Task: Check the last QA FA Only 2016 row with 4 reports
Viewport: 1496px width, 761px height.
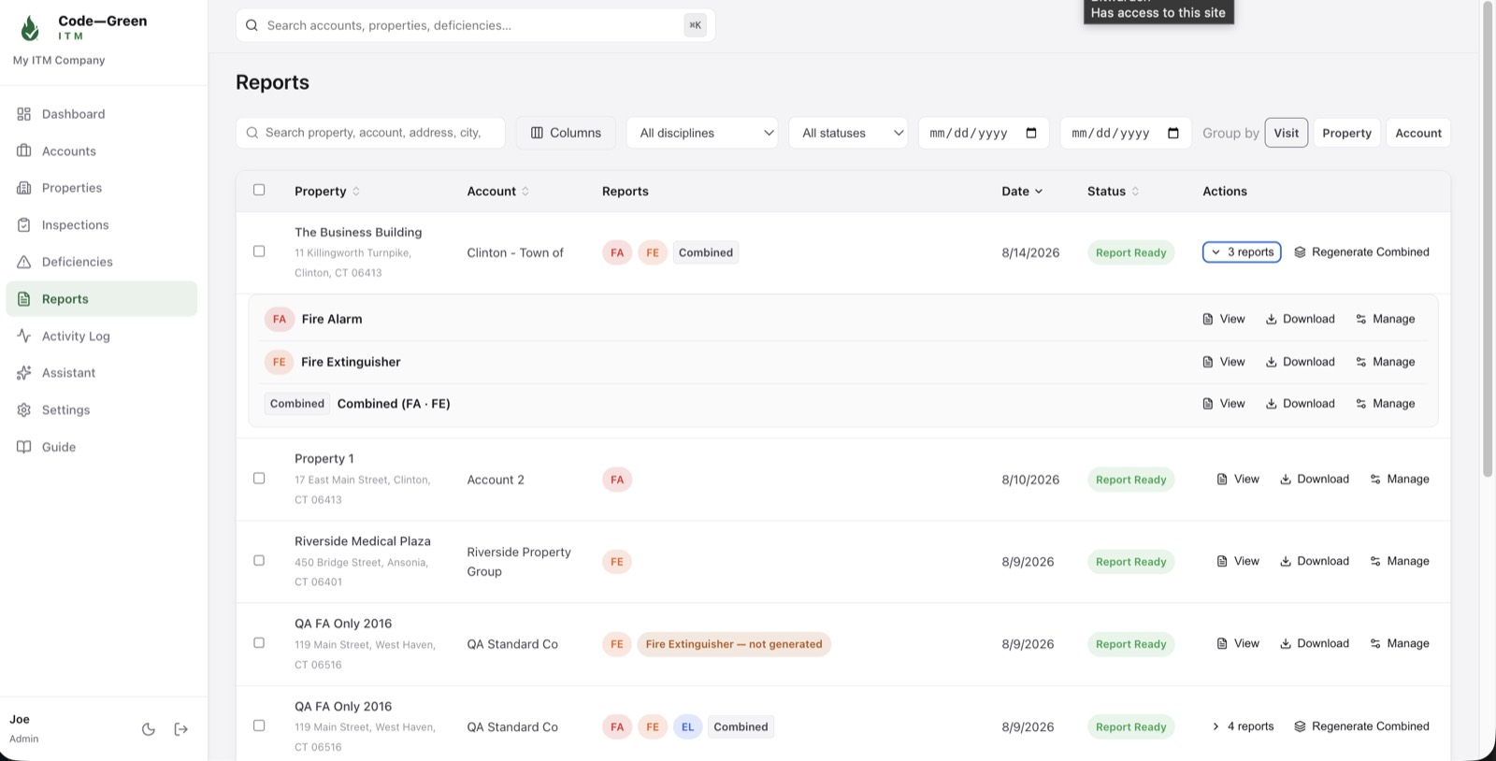Action: (259, 725)
